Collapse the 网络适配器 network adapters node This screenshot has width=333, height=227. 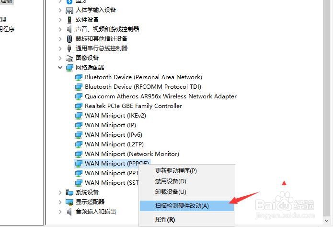pyautogui.click(x=60, y=68)
